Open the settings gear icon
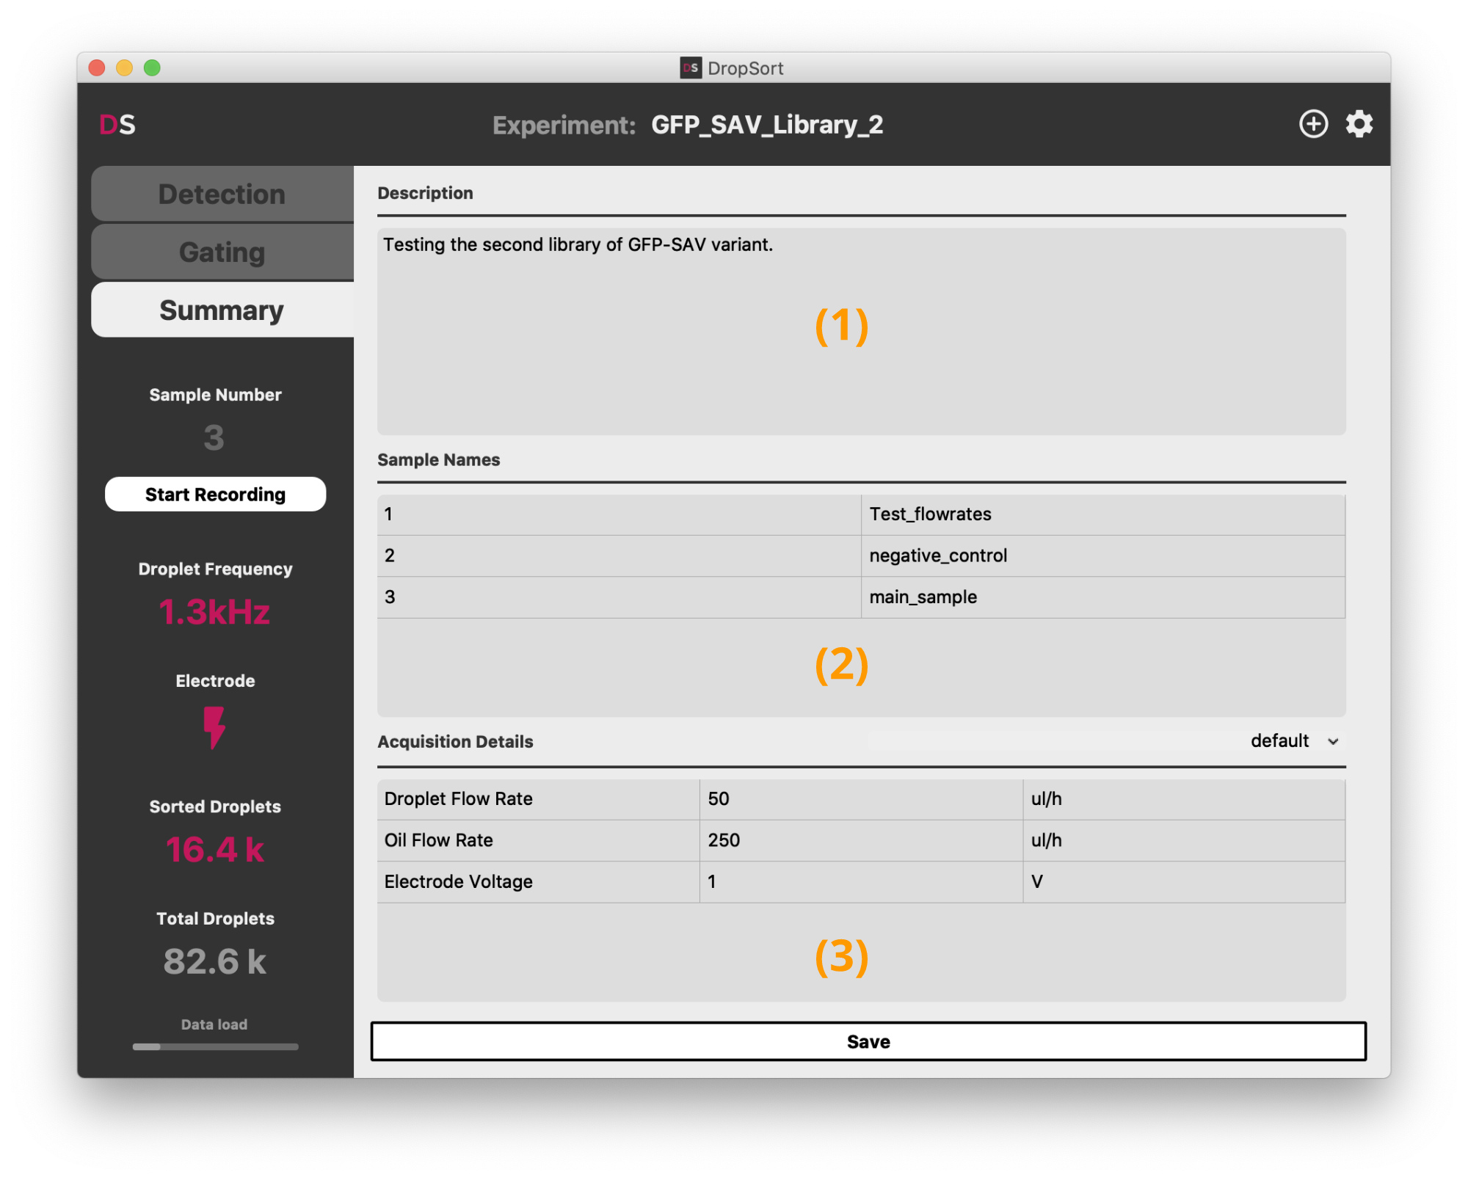This screenshot has width=1468, height=1180. click(x=1359, y=124)
